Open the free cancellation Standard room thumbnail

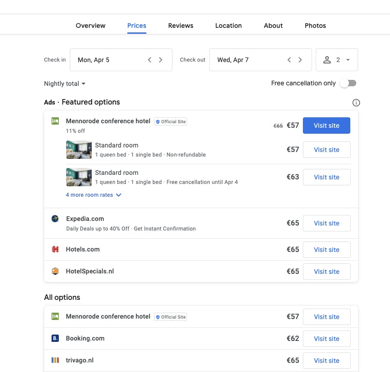tap(79, 177)
